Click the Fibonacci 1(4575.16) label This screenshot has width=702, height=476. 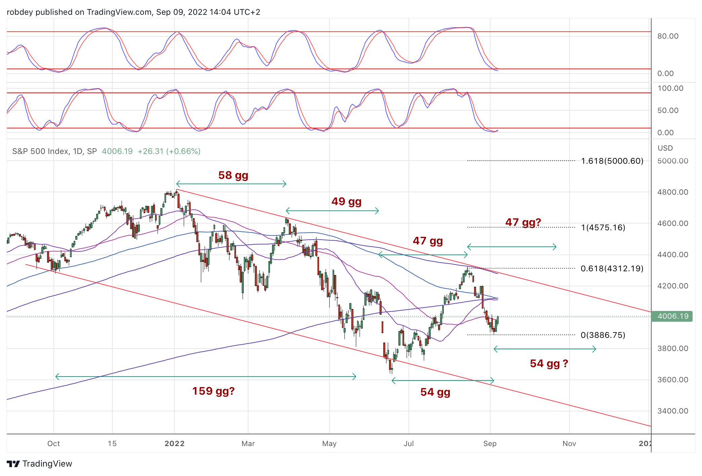603,228
